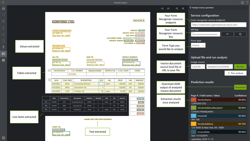Open the documentation book icon
Image resolution: width=250 pixels, height=141 pixels.
(x=242, y=3)
